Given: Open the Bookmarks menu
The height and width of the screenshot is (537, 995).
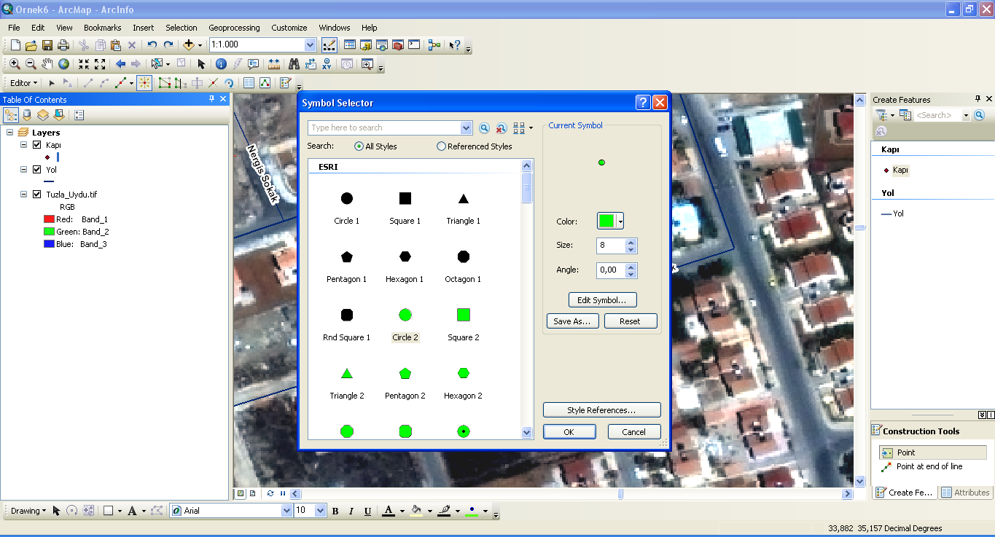Looking at the screenshot, I should (x=102, y=28).
